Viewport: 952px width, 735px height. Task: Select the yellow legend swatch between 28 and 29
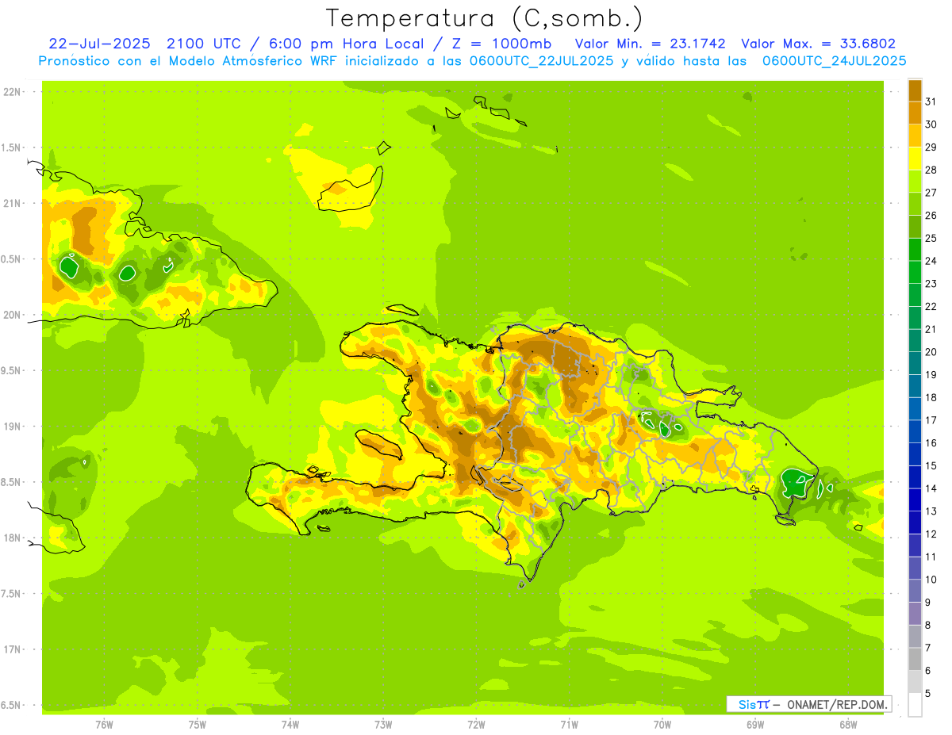915,158
